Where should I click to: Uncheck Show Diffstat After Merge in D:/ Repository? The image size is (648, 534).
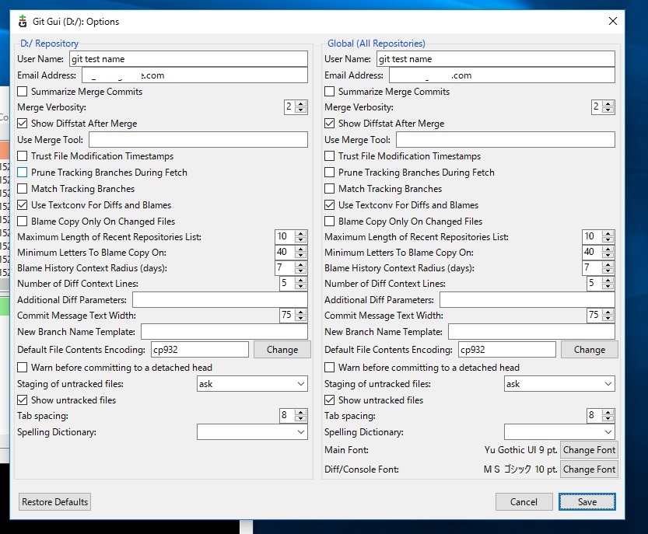[23, 124]
